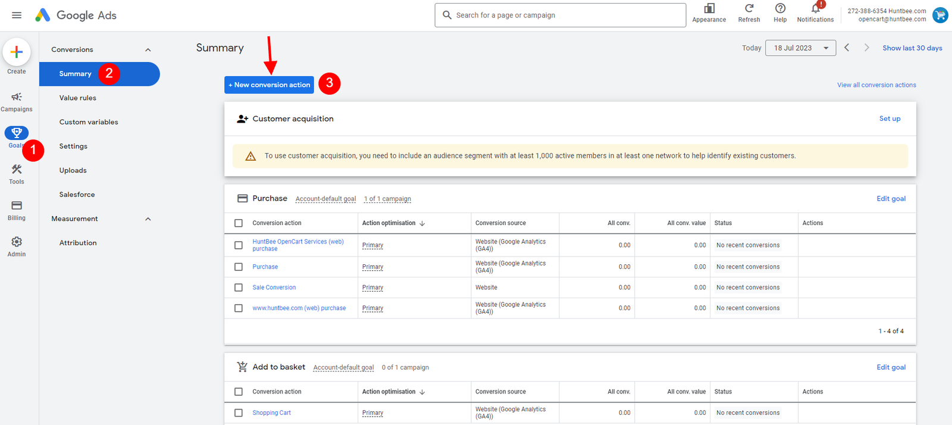Viewport: 952px width, 425px height.
Task: Open the 18 Jul 2023 date dropdown
Action: [x=801, y=48]
